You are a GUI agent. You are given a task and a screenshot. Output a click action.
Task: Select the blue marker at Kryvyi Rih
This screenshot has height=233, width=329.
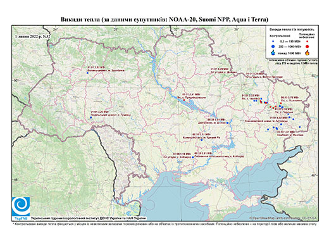[202, 140]
